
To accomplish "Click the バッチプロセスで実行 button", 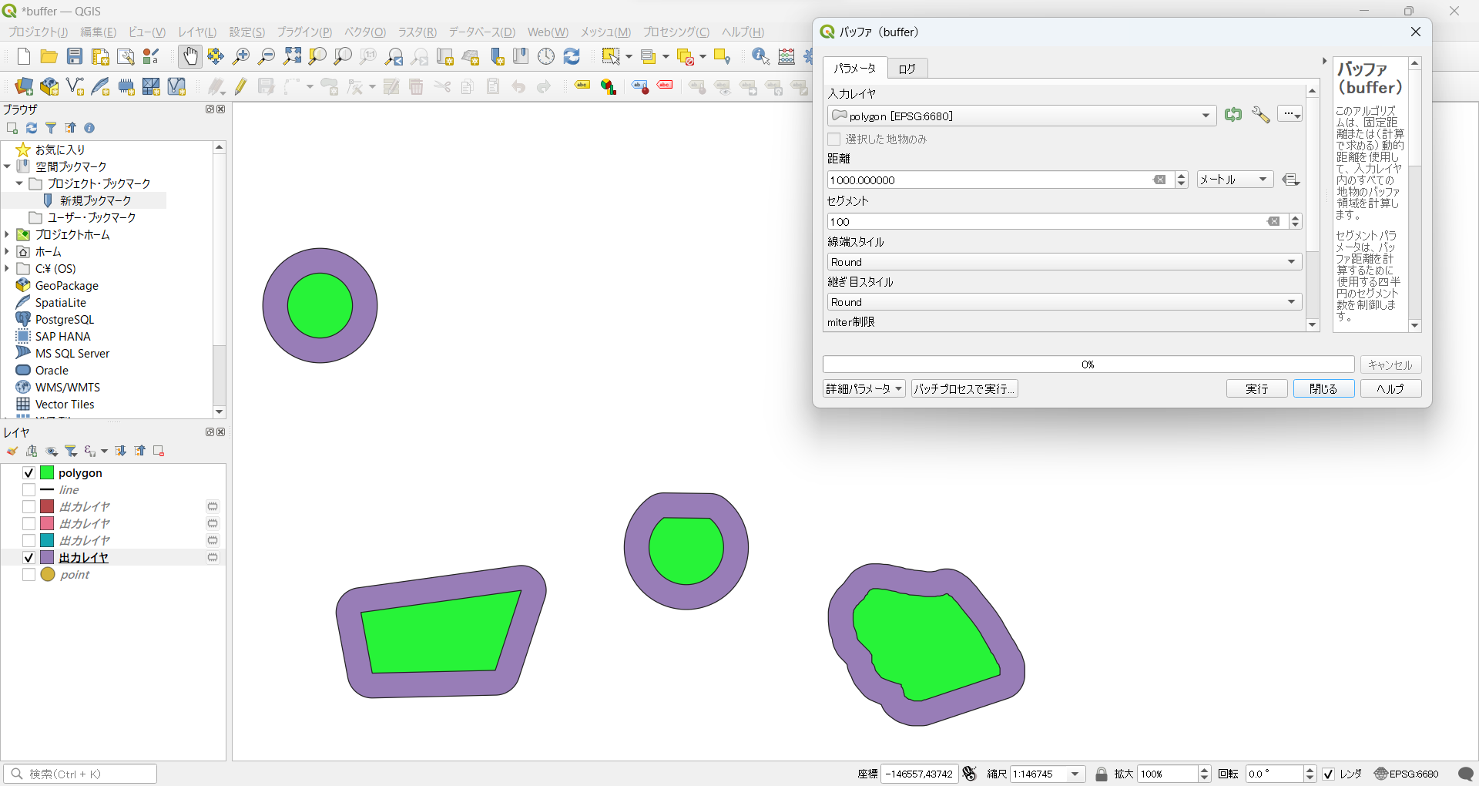I will [964, 388].
